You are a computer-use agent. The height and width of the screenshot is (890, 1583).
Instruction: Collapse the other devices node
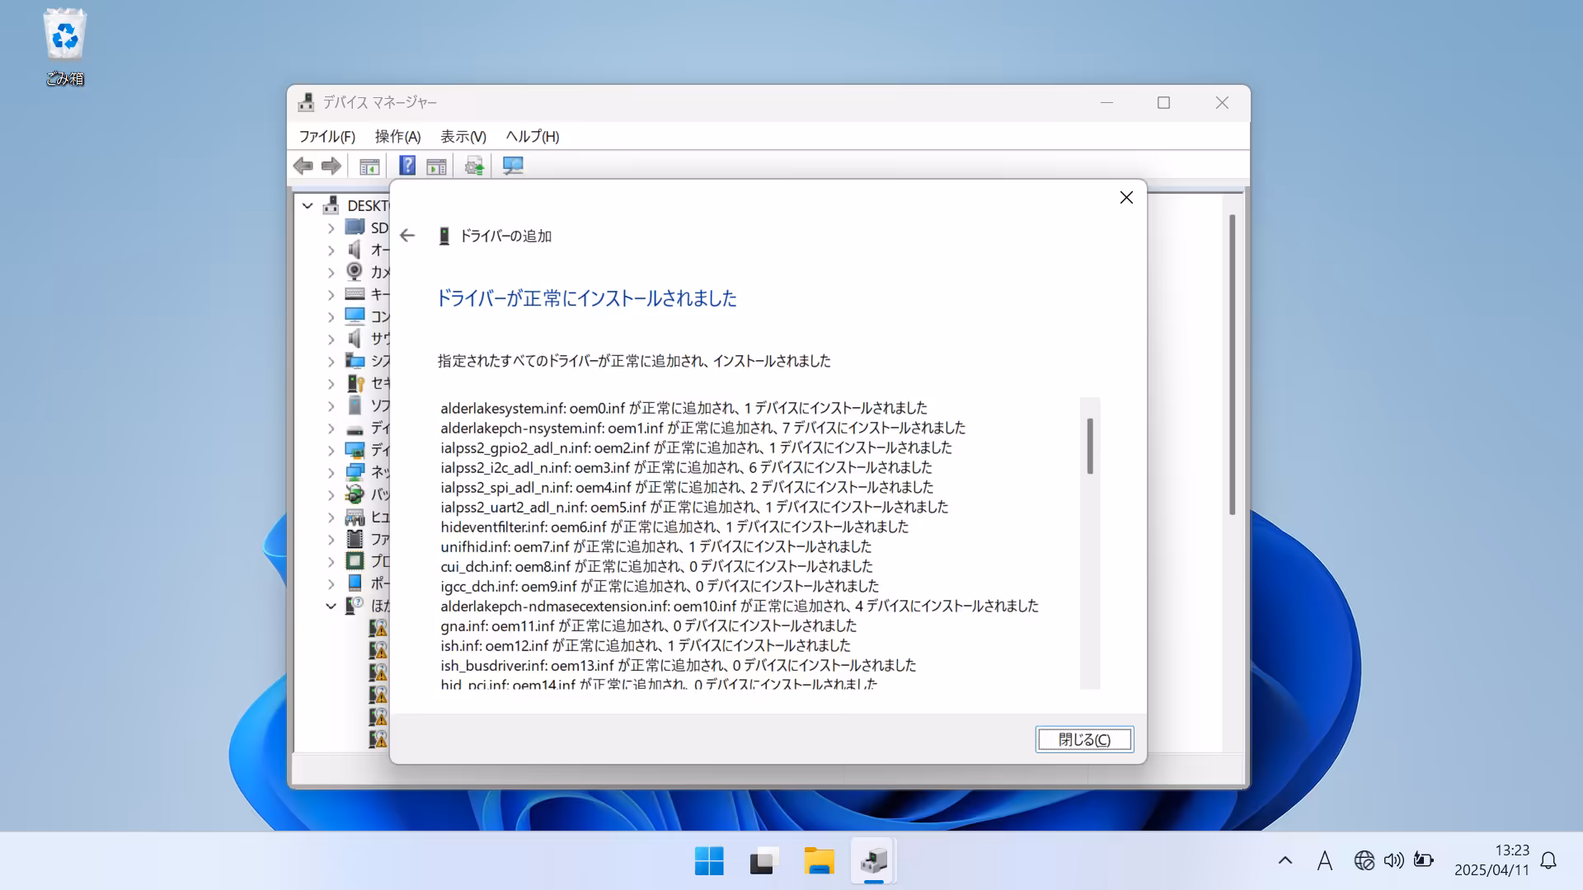(331, 606)
